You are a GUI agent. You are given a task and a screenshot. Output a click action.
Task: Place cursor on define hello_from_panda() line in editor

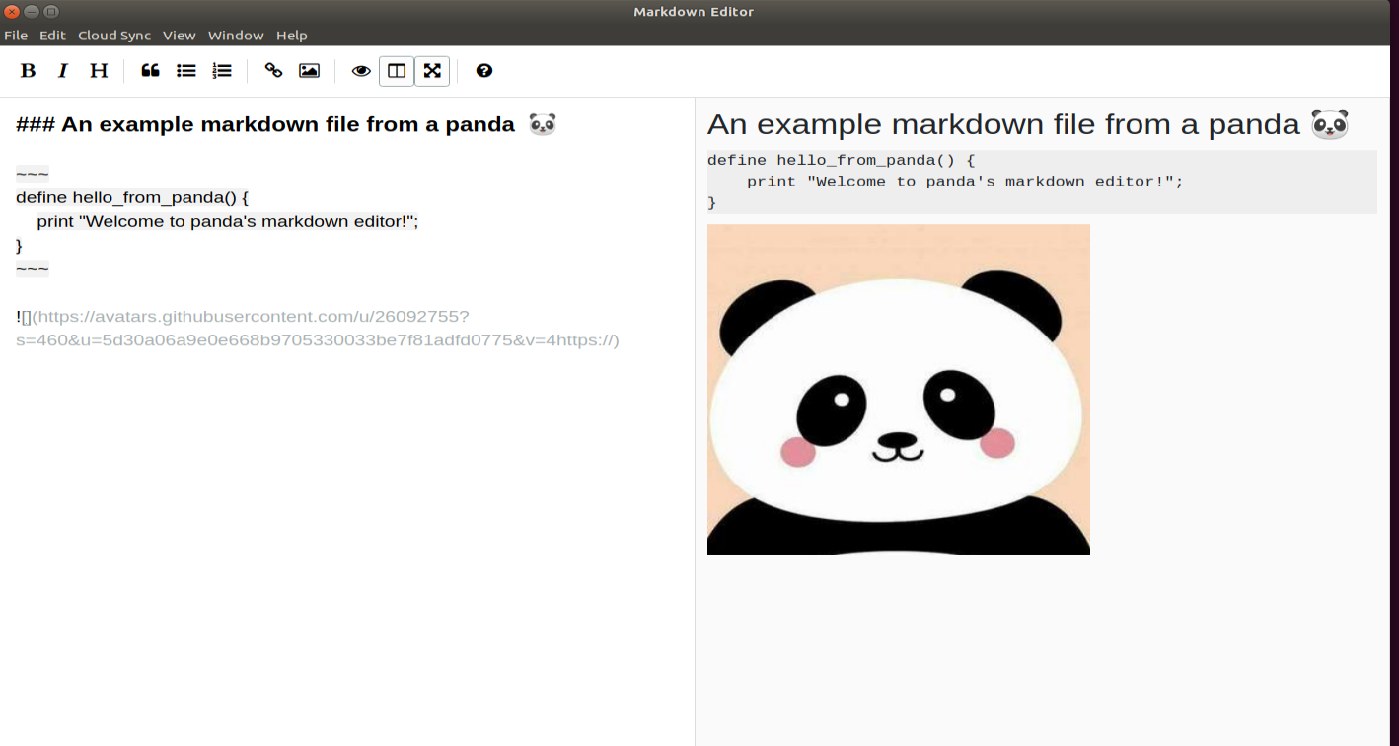pyautogui.click(x=132, y=197)
